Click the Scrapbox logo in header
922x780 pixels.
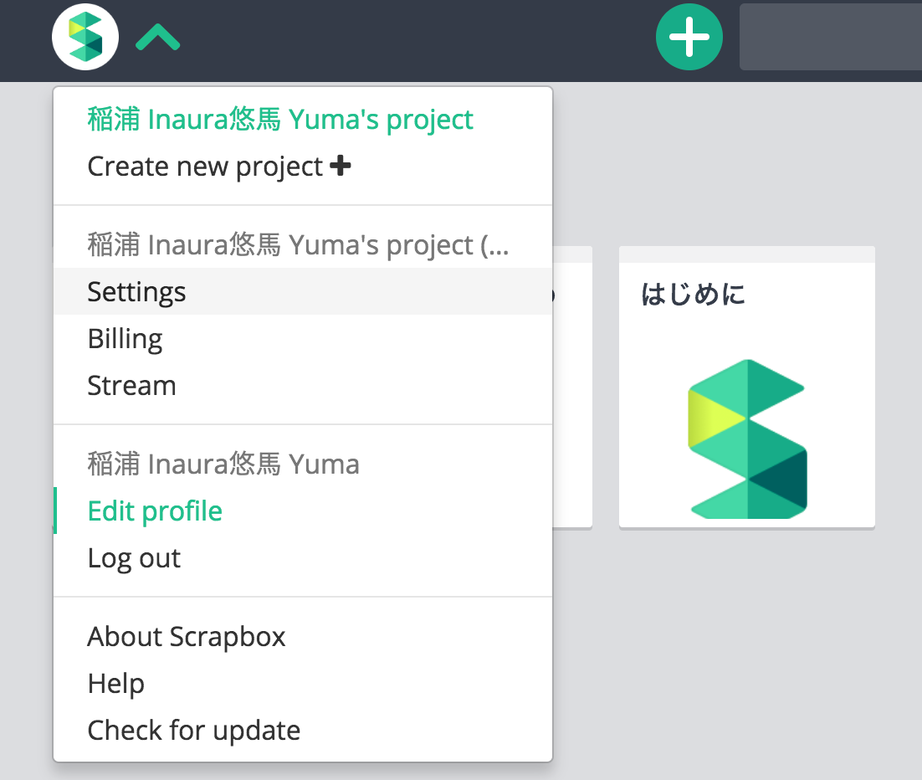click(x=85, y=37)
